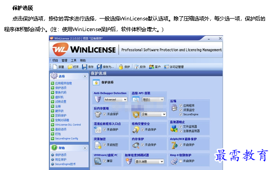Uncheck 压缩 应用程序 checkbox

181,105
